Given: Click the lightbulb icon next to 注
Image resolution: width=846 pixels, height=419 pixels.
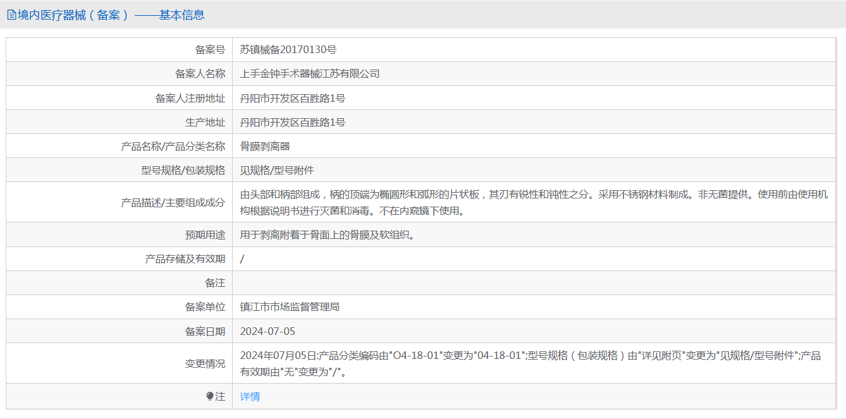Looking at the screenshot, I should [x=210, y=396].
